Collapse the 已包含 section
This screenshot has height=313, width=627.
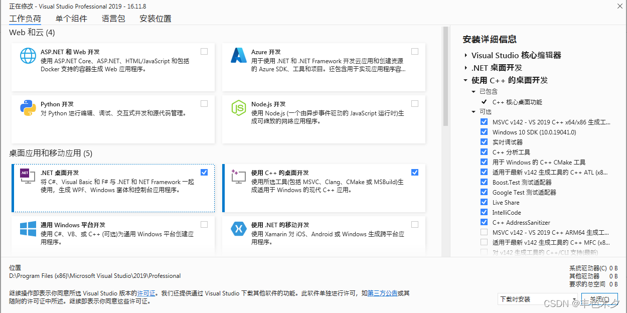[474, 91]
